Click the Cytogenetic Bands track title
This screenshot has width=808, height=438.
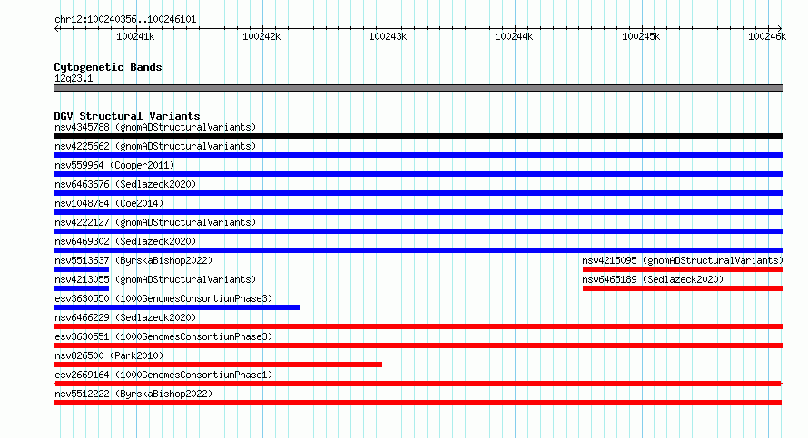(108, 67)
